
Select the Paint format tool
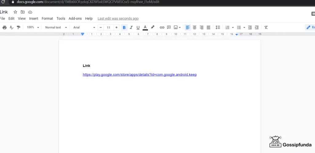18,27
